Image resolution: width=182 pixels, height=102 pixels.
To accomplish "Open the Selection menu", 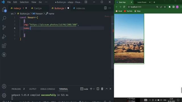I will (24, 2).
